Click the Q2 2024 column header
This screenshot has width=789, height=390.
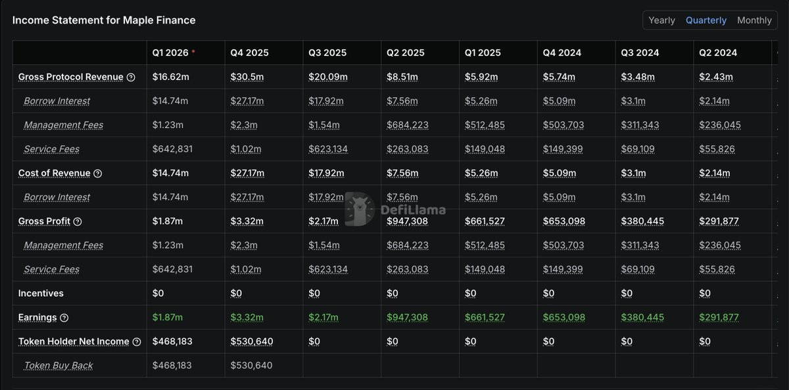click(718, 53)
